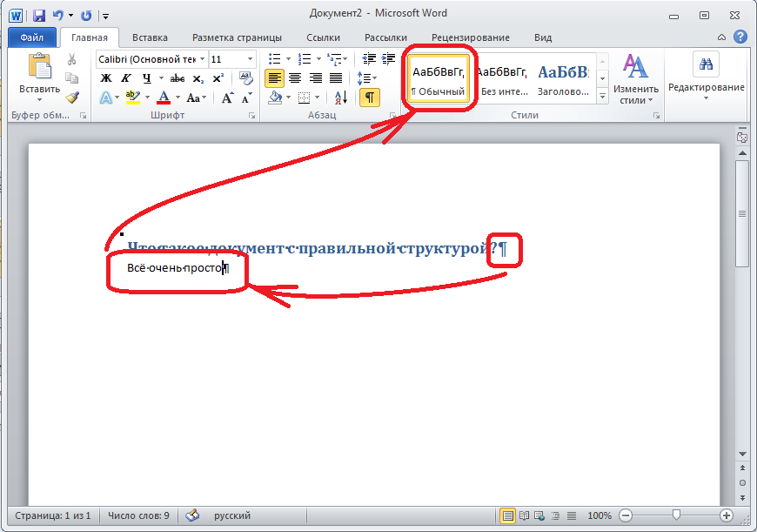Apply the Обычный style
The width and height of the screenshot is (757, 532).
point(439,79)
